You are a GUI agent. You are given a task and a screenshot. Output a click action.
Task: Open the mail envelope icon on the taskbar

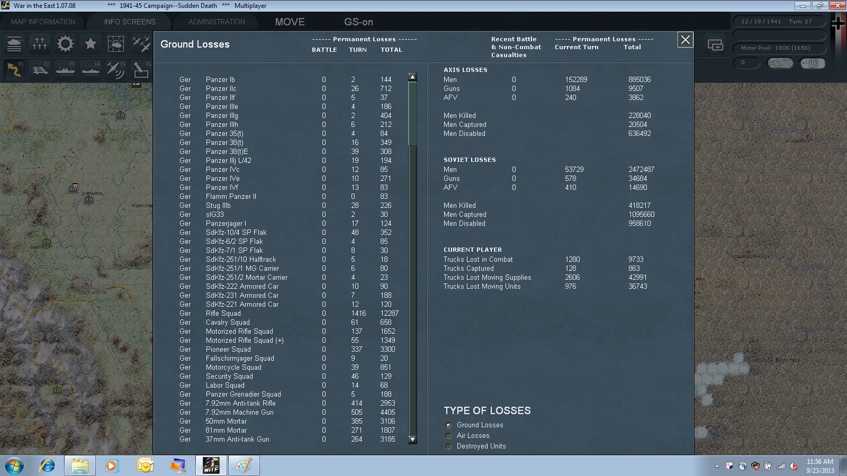pyautogui.click(x=145, y=466)
